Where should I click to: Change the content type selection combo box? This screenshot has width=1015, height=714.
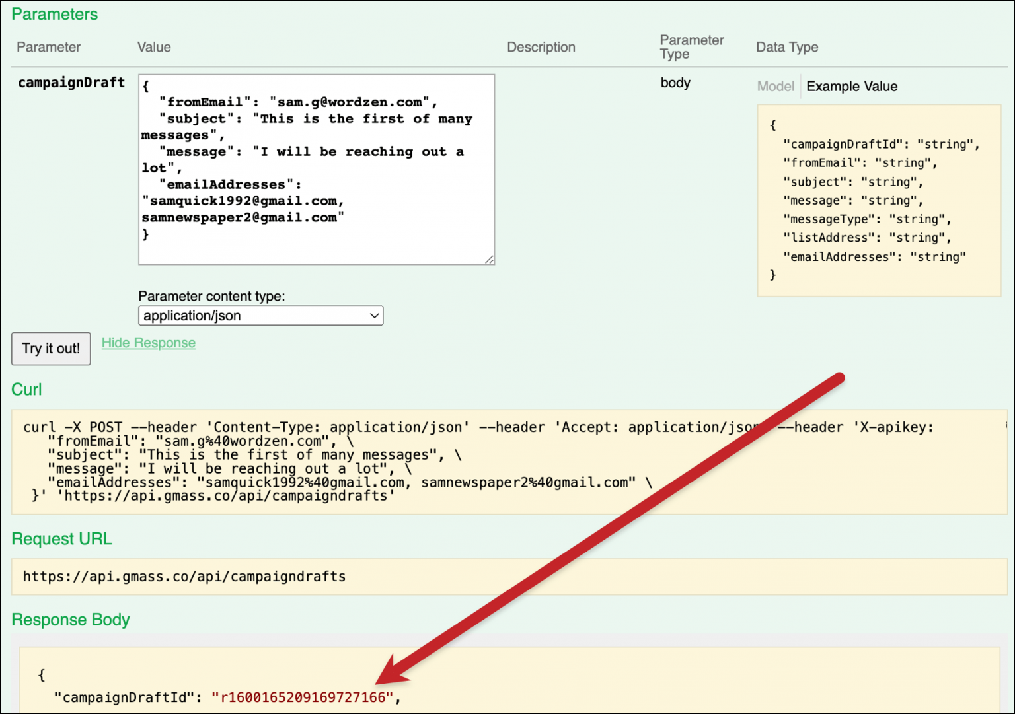point(260,316)
